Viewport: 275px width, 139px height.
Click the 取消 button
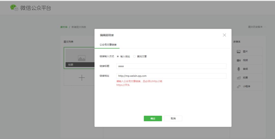[x=173, y=118]
